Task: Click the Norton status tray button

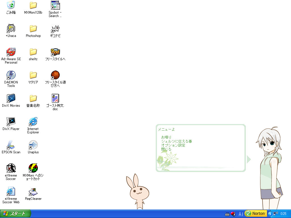Action: tap(256, 213)
